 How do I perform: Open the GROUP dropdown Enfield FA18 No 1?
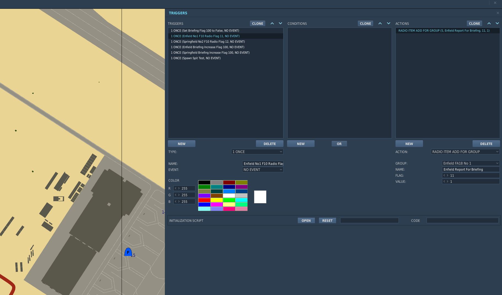point(471,163)
